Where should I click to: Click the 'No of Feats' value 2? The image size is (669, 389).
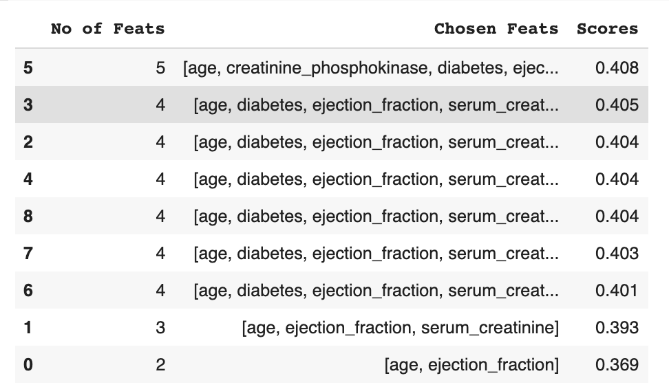160,364
